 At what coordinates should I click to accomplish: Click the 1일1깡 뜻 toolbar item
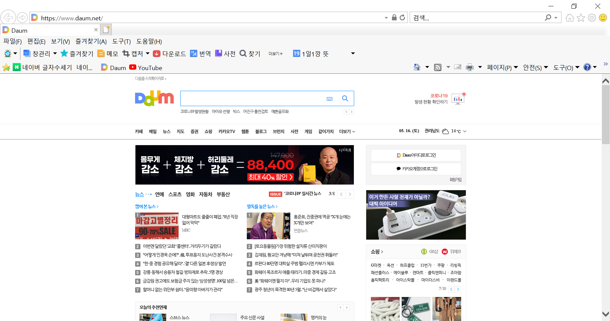click(311, 53)
